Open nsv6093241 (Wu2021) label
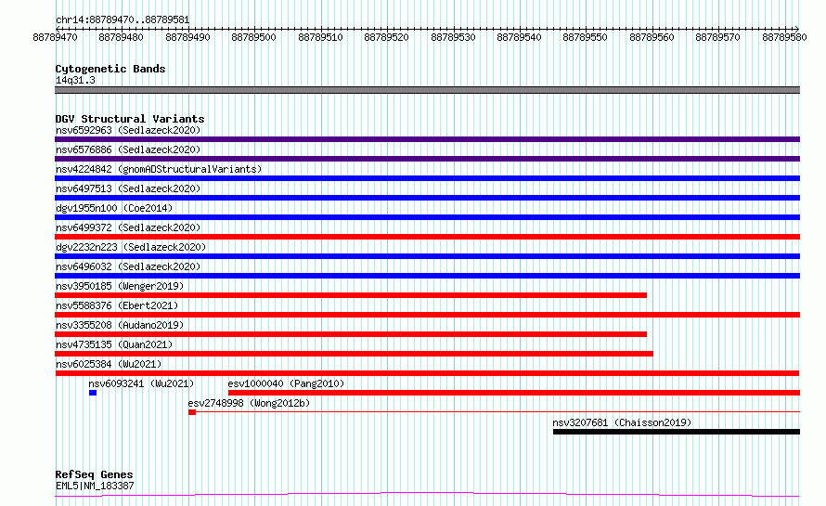Screen dimensions: 826x506 [141, 383]
